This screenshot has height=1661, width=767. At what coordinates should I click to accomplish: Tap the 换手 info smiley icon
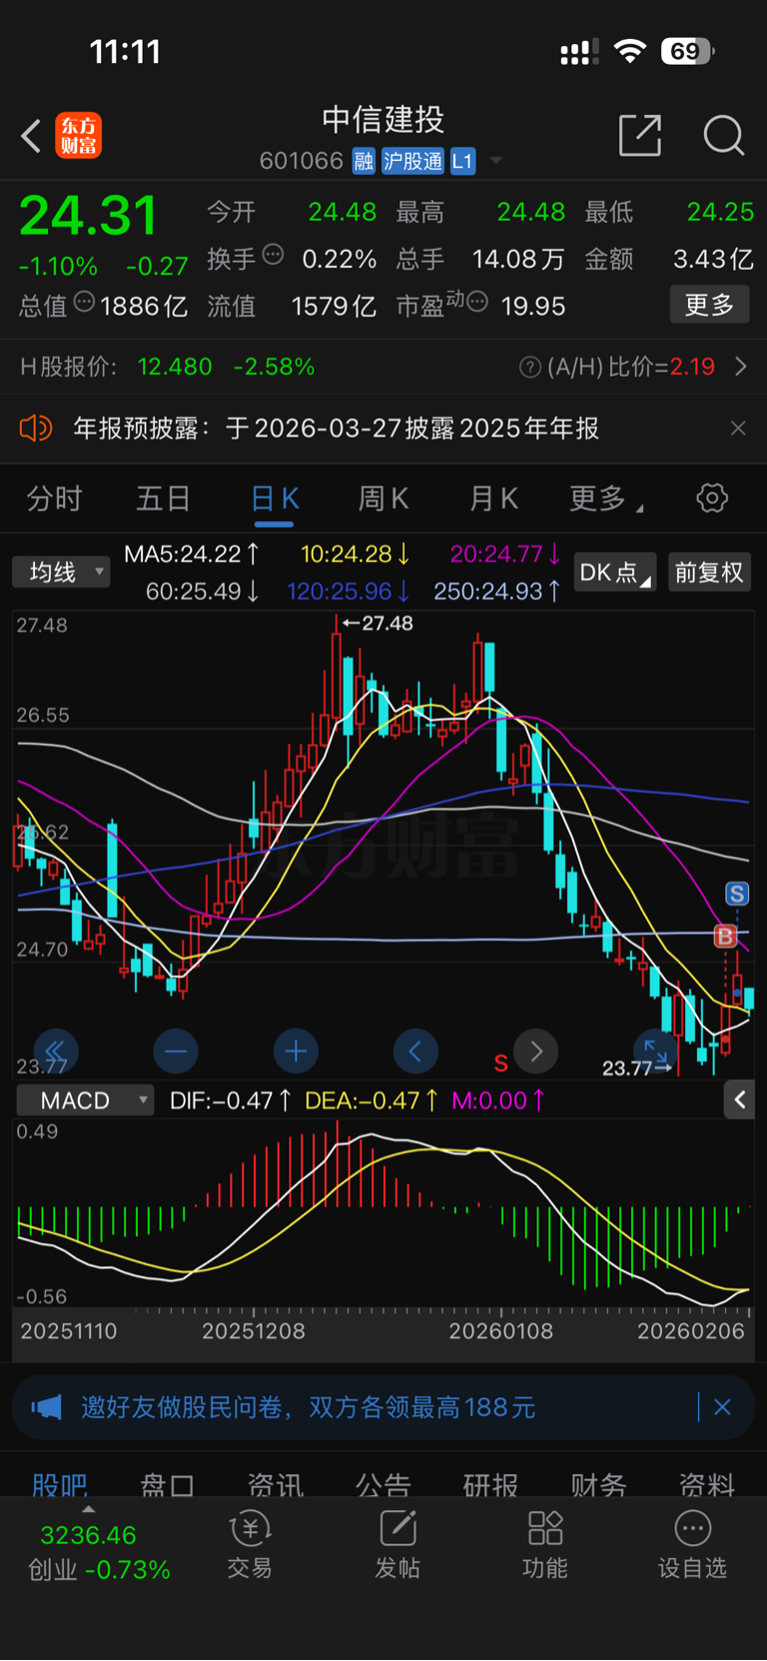point(273,254)
